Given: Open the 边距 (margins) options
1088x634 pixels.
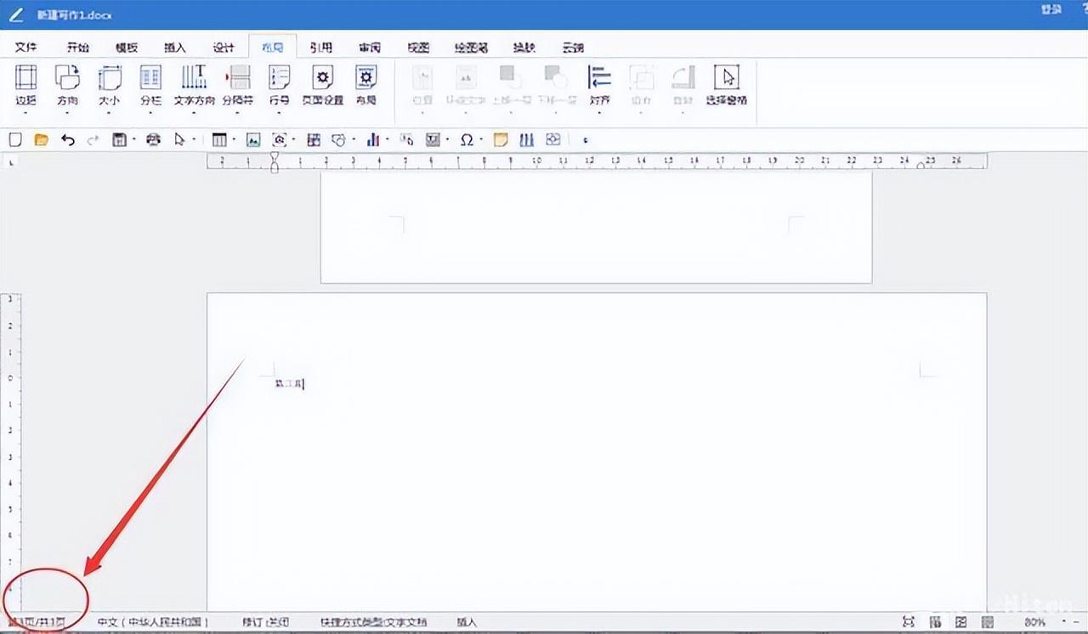Looking at the screenshot, I should pos(26,85).
